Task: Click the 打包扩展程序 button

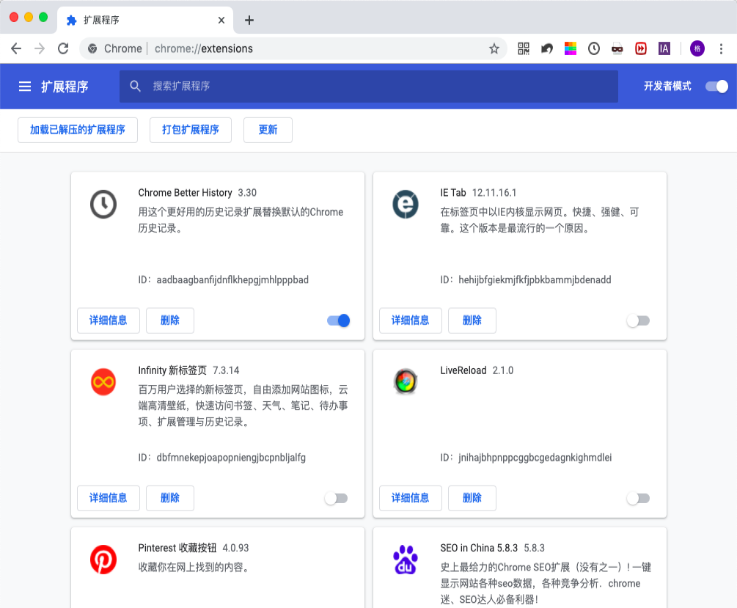Action: 191,130
